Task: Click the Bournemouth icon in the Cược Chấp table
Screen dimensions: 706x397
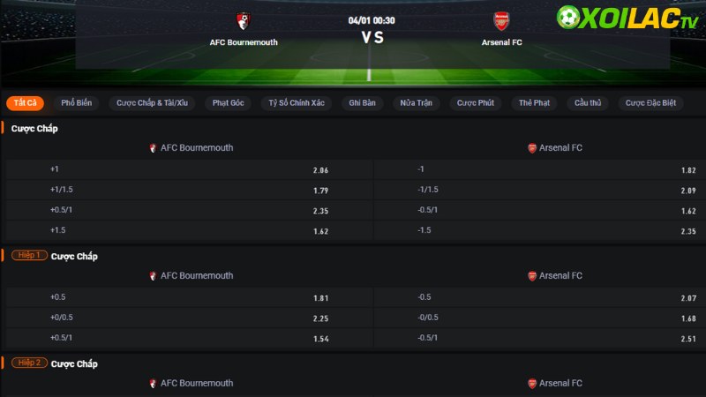Action: tap(153, 148)
